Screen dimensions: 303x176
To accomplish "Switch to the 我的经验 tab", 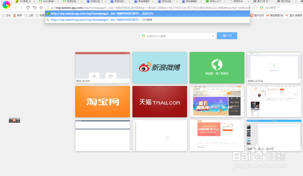I will (x=168, y=2).
